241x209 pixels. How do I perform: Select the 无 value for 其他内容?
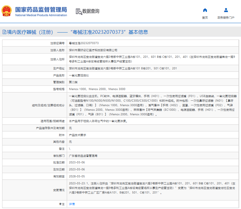(x=70, y=142)
